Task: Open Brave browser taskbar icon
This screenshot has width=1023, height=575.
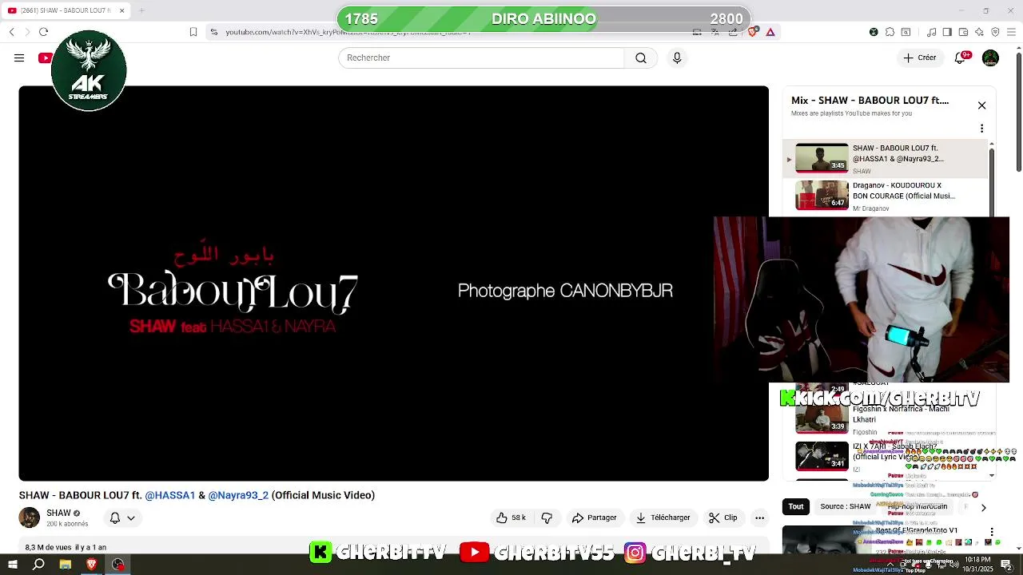Action: pyautogui.click(x=91, y=565)
